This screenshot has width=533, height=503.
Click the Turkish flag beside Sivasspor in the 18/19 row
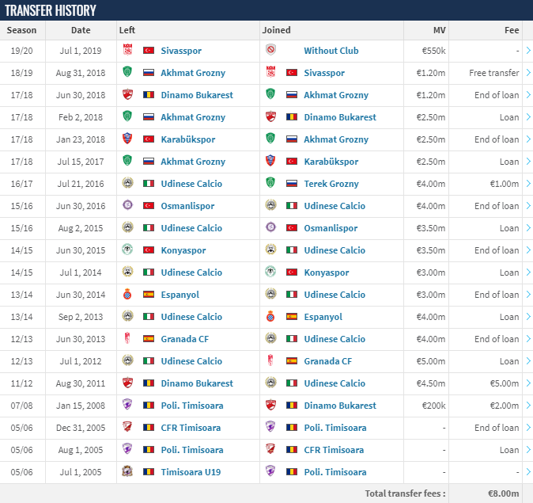point(292,73)
